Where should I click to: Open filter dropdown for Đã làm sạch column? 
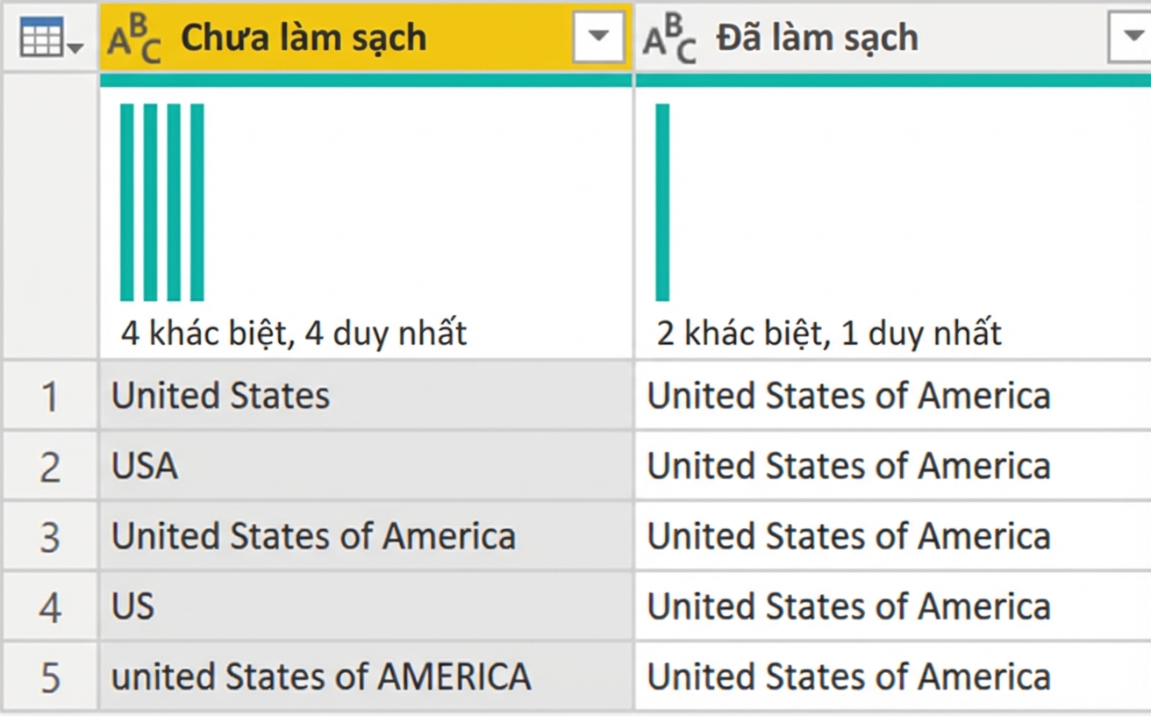click(x=1130, y=37)
